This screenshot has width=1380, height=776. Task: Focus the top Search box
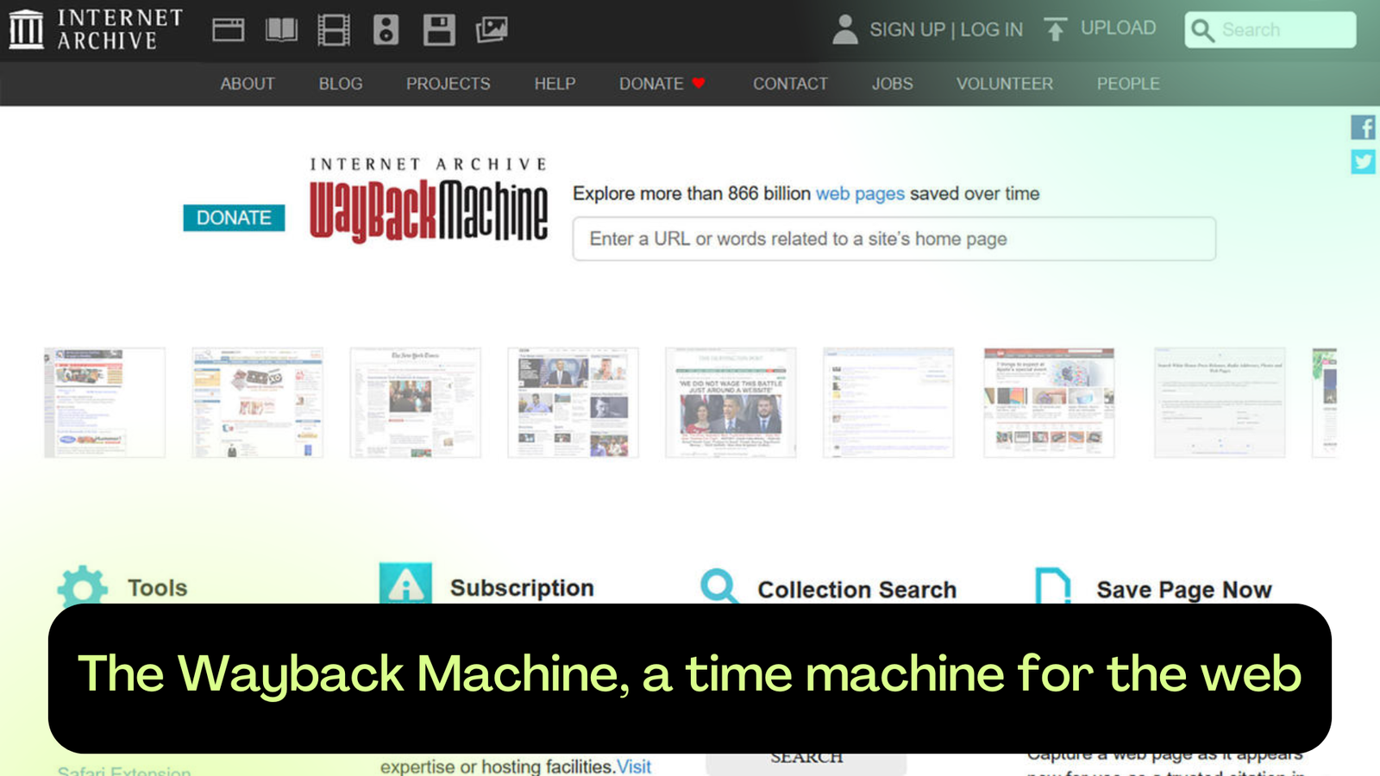point(1270,30)
